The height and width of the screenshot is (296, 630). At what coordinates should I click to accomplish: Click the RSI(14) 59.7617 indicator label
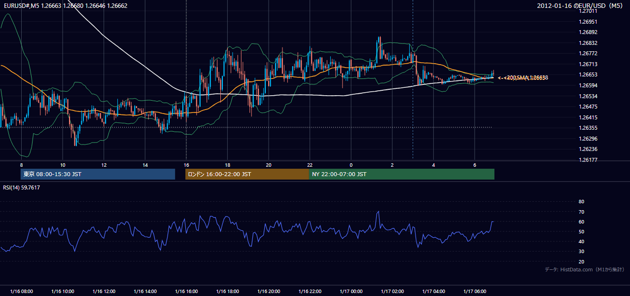click(22, 187)
